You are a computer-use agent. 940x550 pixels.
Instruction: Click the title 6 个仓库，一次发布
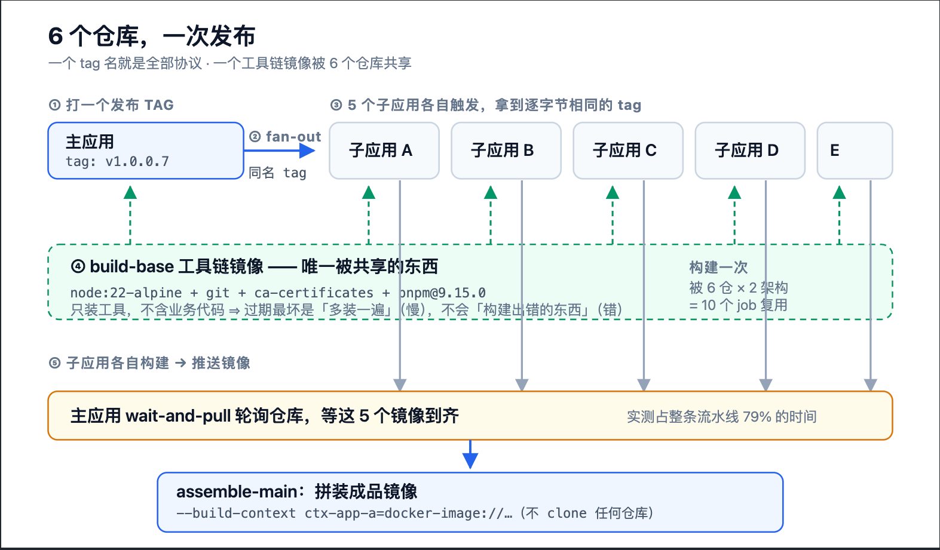coord(152,36)
